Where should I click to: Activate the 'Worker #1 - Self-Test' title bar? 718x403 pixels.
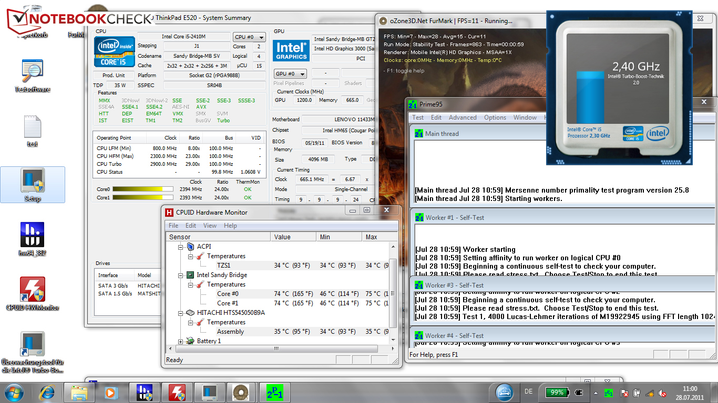pyautogui.click(x=562, y=217)
